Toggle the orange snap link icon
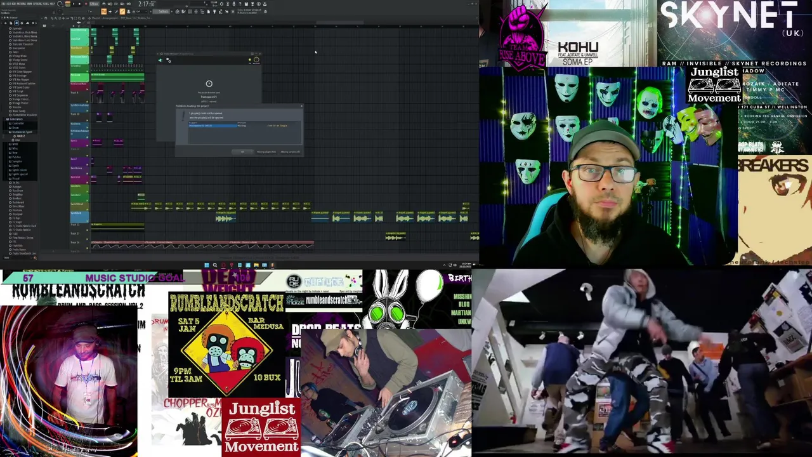This screenshot has width=812, height=457. coord(122,11)
